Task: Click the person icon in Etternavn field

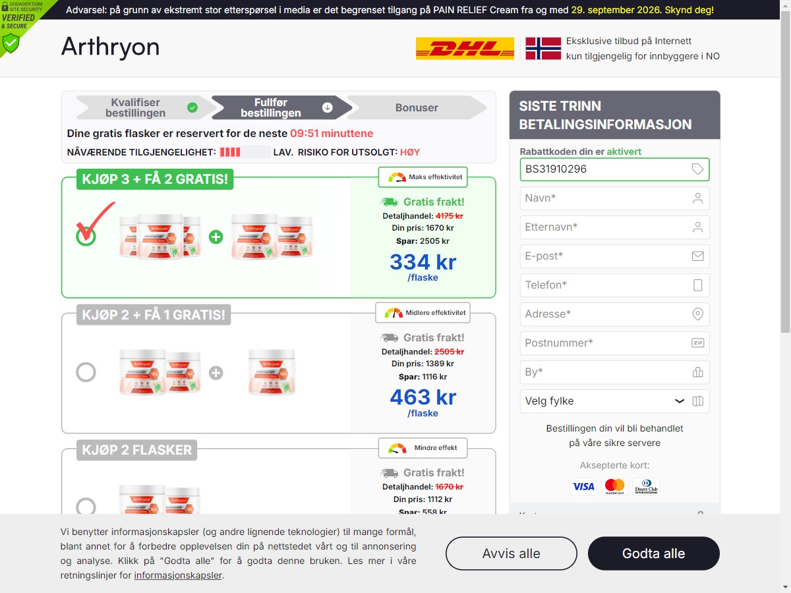Action: [x=698, y=227]
